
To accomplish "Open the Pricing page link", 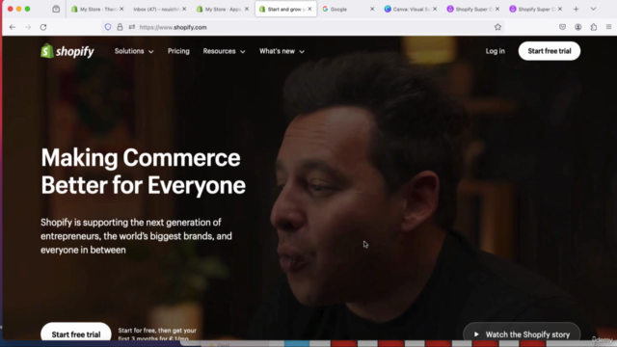I will pos(178,51).
